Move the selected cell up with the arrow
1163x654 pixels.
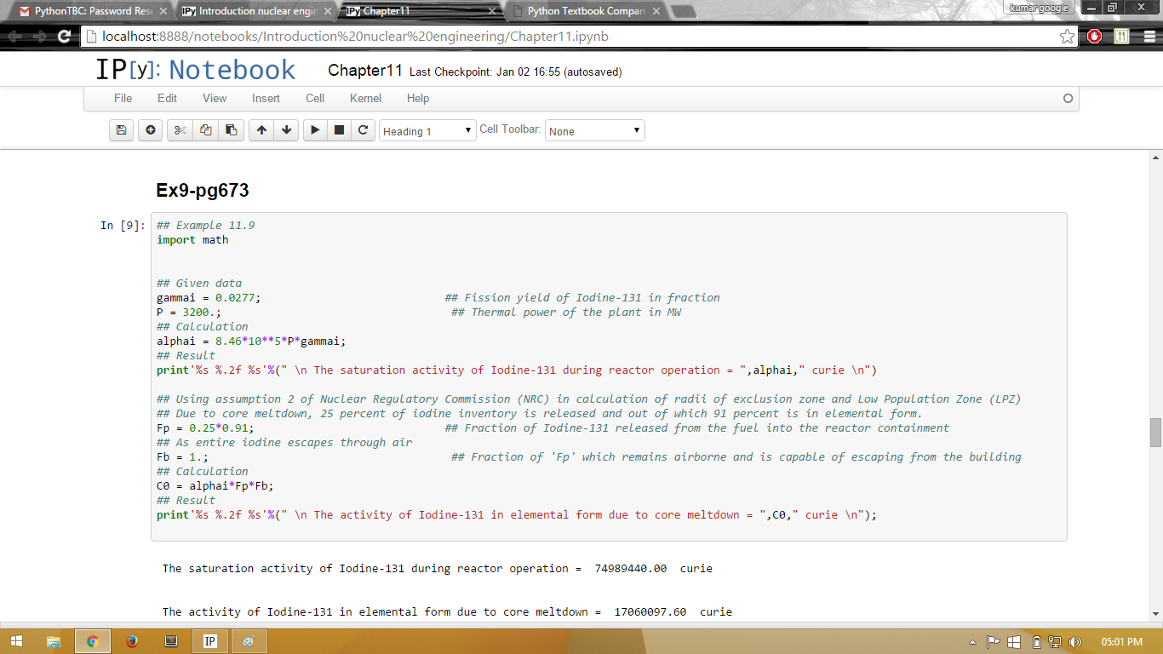tap(261, 130)
